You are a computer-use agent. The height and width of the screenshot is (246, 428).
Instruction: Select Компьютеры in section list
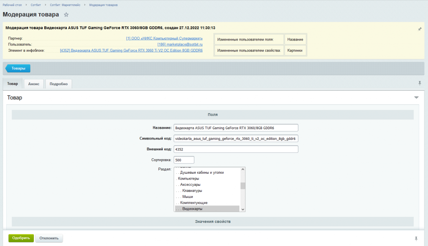click(207, 179)
